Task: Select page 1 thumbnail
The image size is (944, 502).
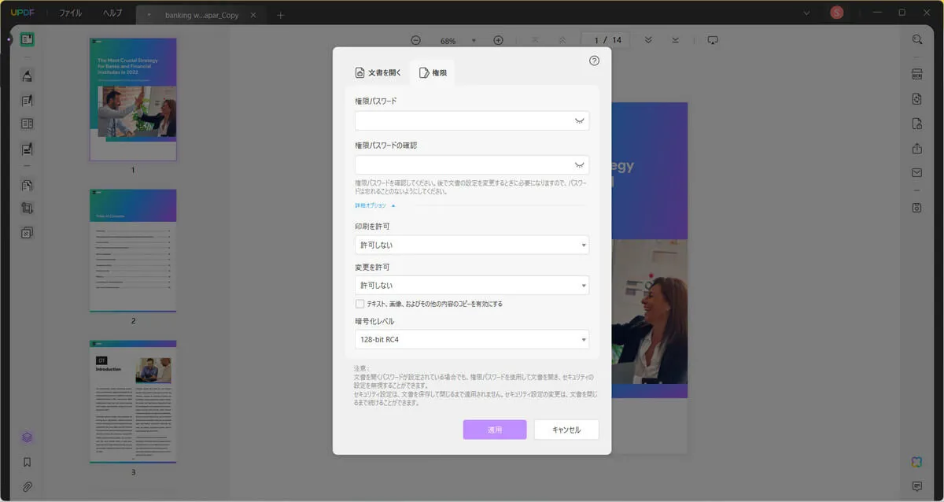Action: coord(133,99)
